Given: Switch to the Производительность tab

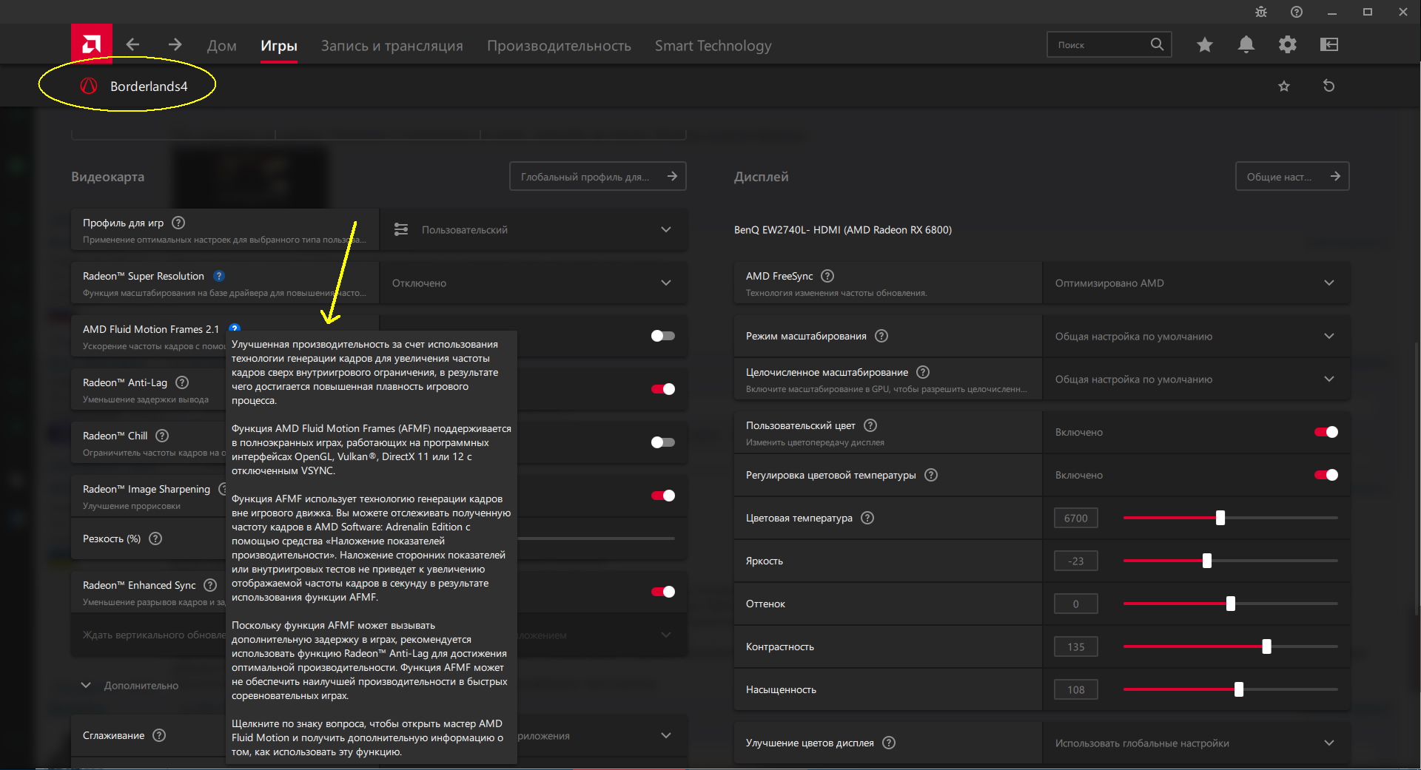Looking at the screenshot, I should pyautogui.click(x=559, y=46).
